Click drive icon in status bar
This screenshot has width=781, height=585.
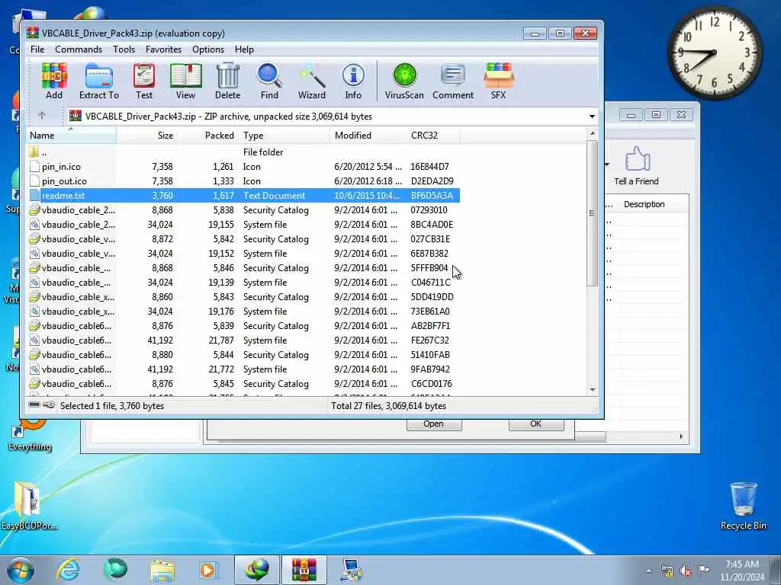coord(34,405)
